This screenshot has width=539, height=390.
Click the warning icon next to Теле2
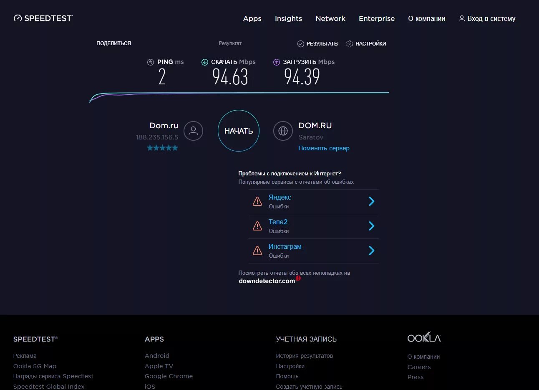[x=257, y=226]
